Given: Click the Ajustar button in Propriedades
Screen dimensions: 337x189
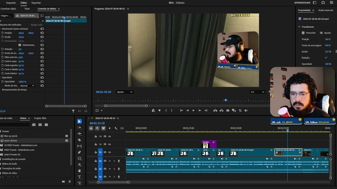Looking at the screenshot, I should pos(325,33).
